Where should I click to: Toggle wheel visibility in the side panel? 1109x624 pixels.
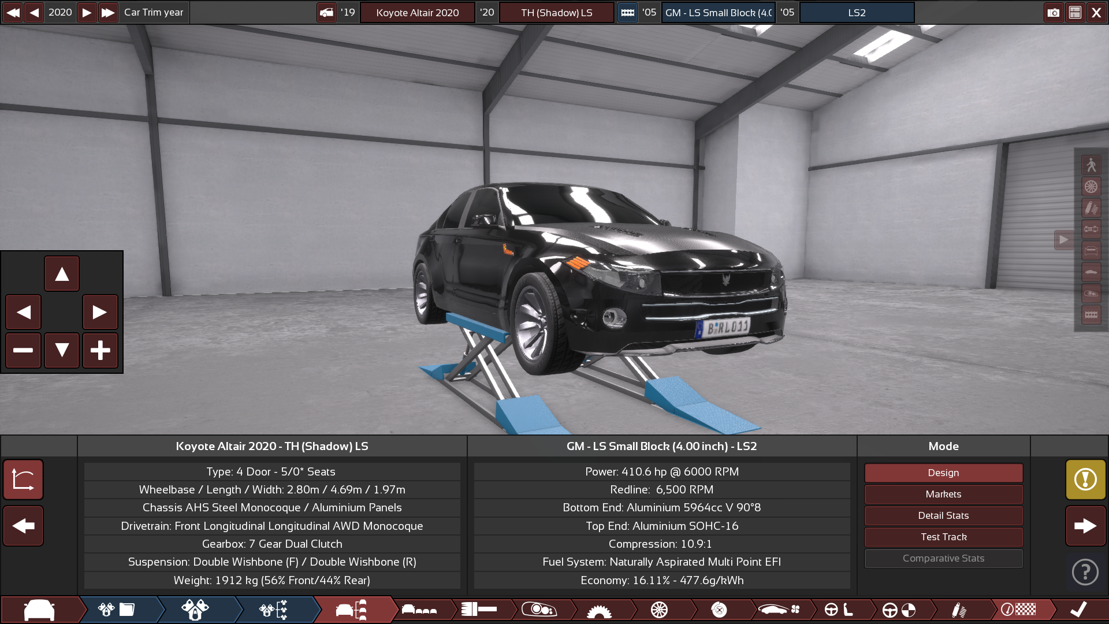(1091, 187)
